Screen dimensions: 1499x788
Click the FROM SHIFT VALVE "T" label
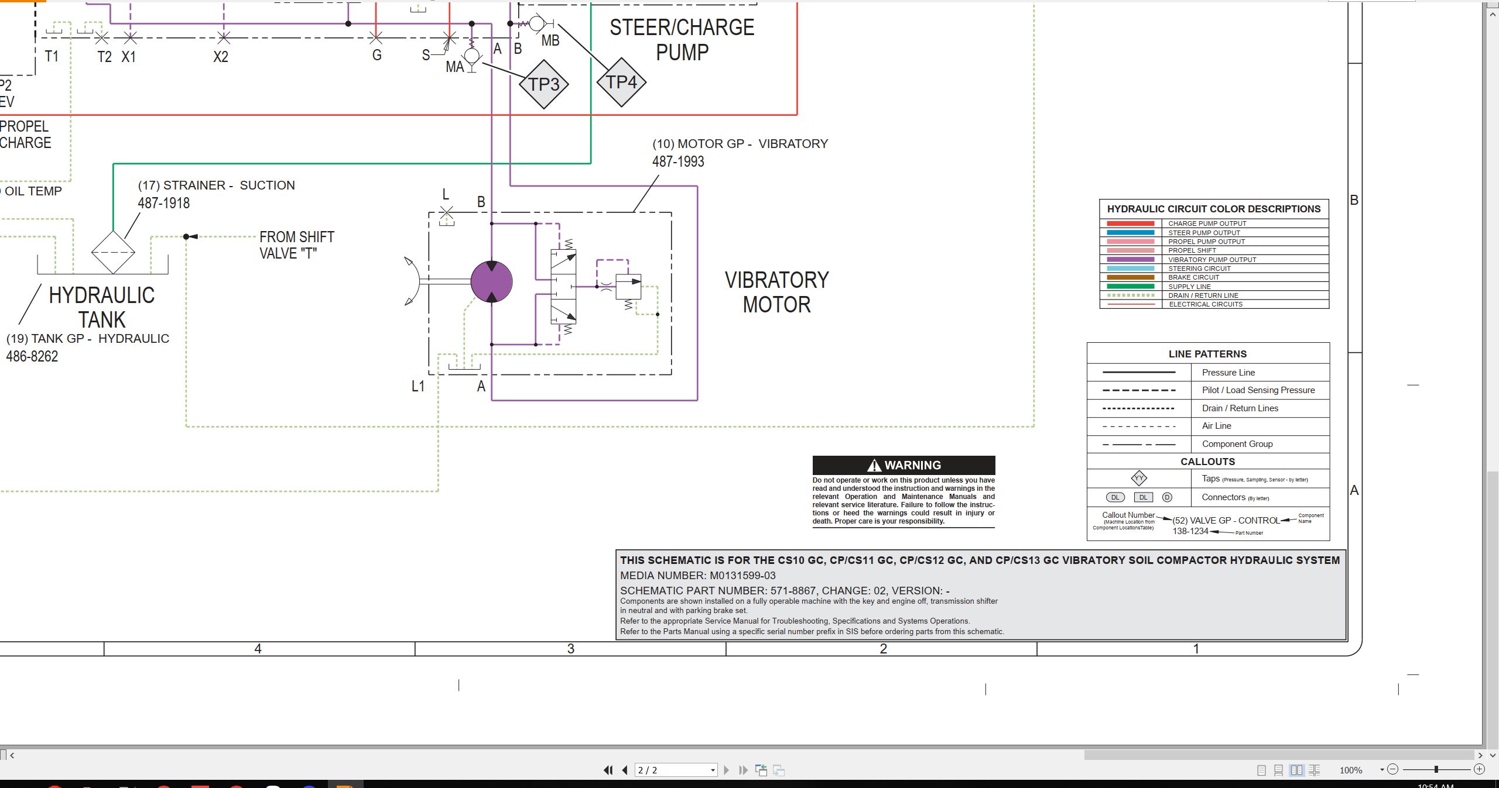[x=297, y=245]
